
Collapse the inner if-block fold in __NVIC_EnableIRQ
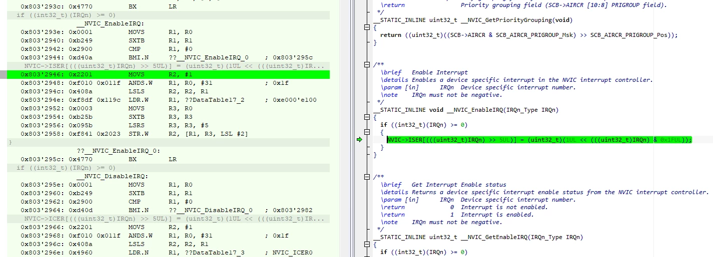tap(367, 132)
